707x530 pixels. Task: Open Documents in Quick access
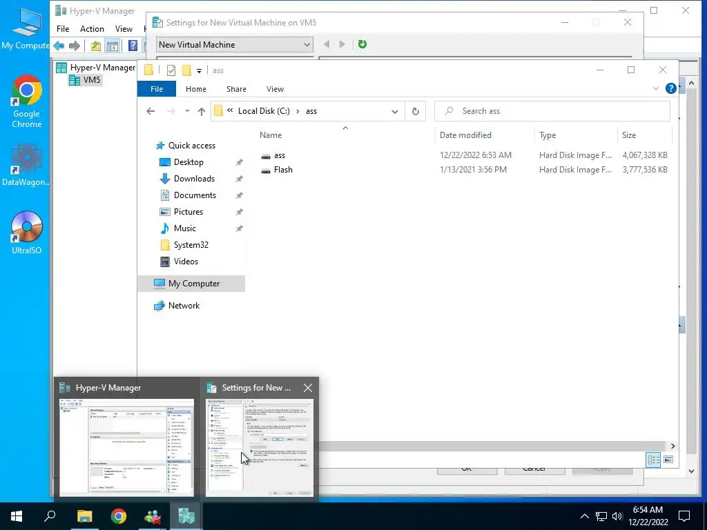pyautogui.click(x=195, y=195)
